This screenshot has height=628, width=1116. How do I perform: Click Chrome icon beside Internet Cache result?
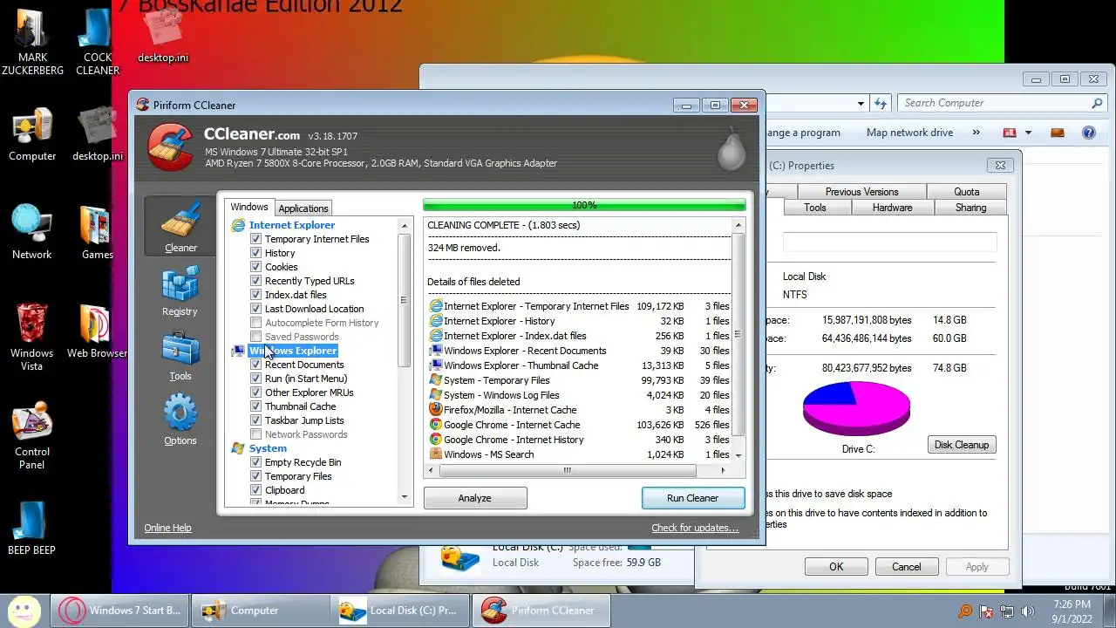coord(435,425)
